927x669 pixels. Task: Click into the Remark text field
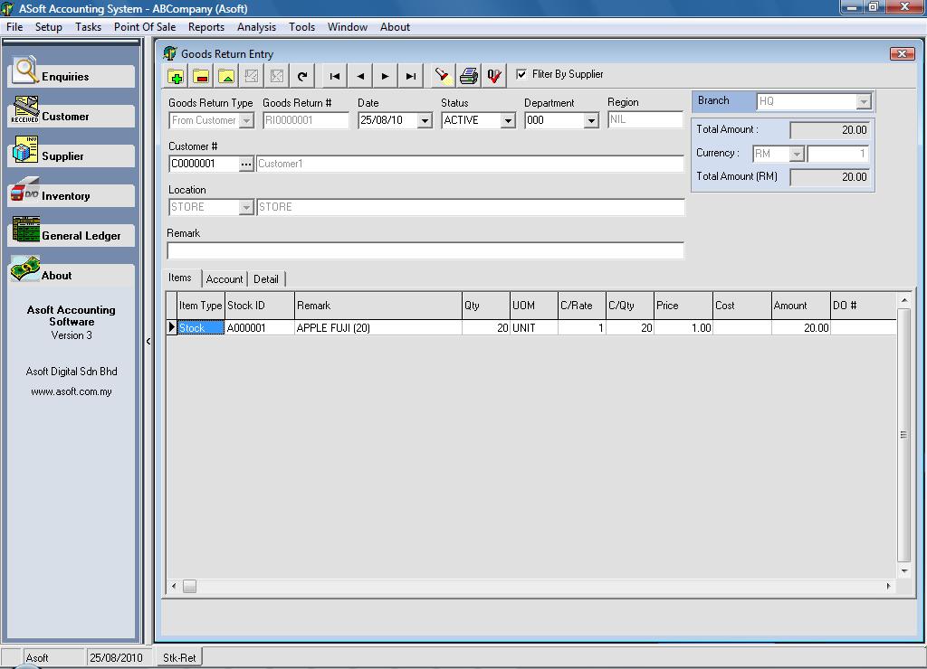[x=425, y=251]
